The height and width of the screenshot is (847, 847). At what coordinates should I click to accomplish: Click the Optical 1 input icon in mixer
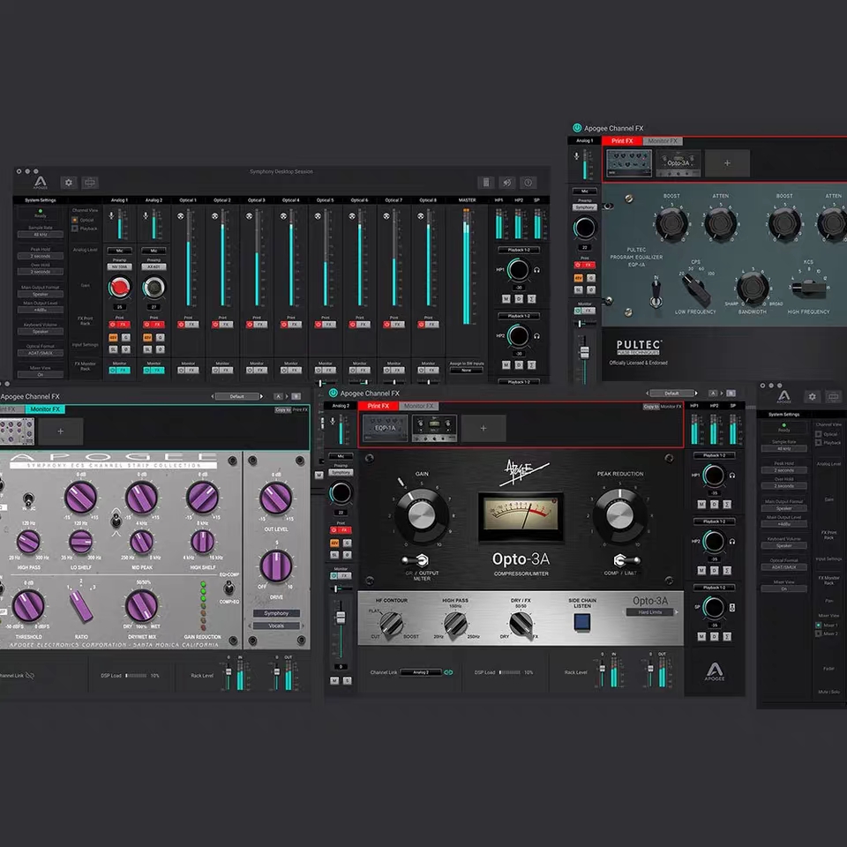click(x=180, y=216)
